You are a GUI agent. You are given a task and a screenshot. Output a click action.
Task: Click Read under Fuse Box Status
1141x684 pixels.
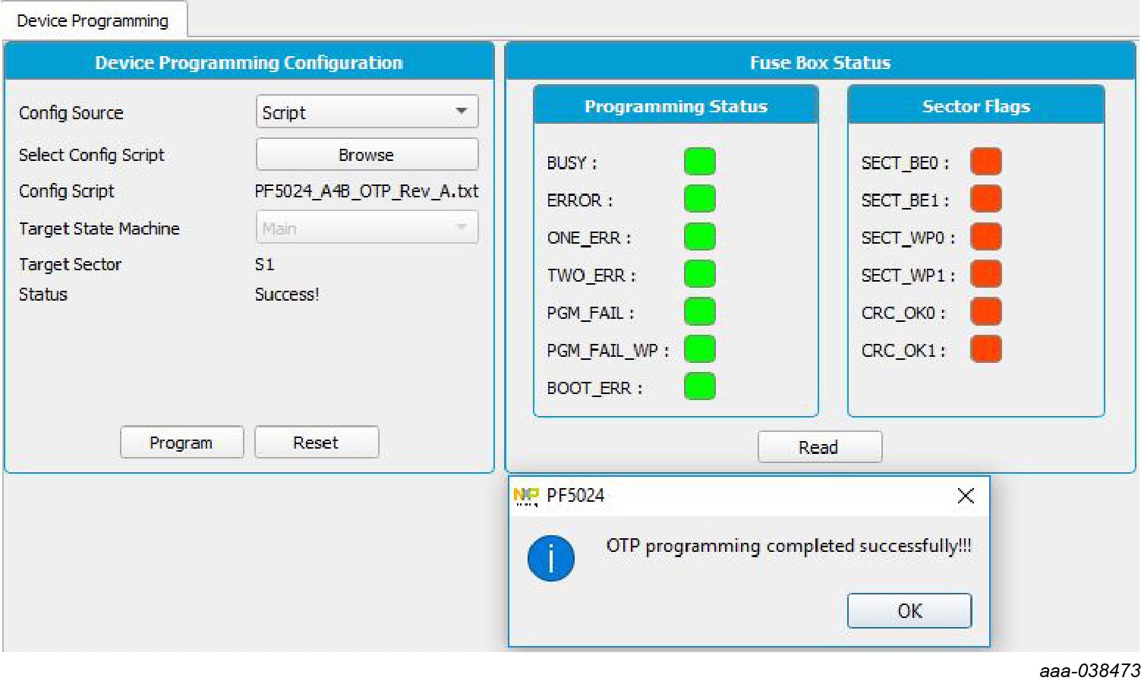819,447
